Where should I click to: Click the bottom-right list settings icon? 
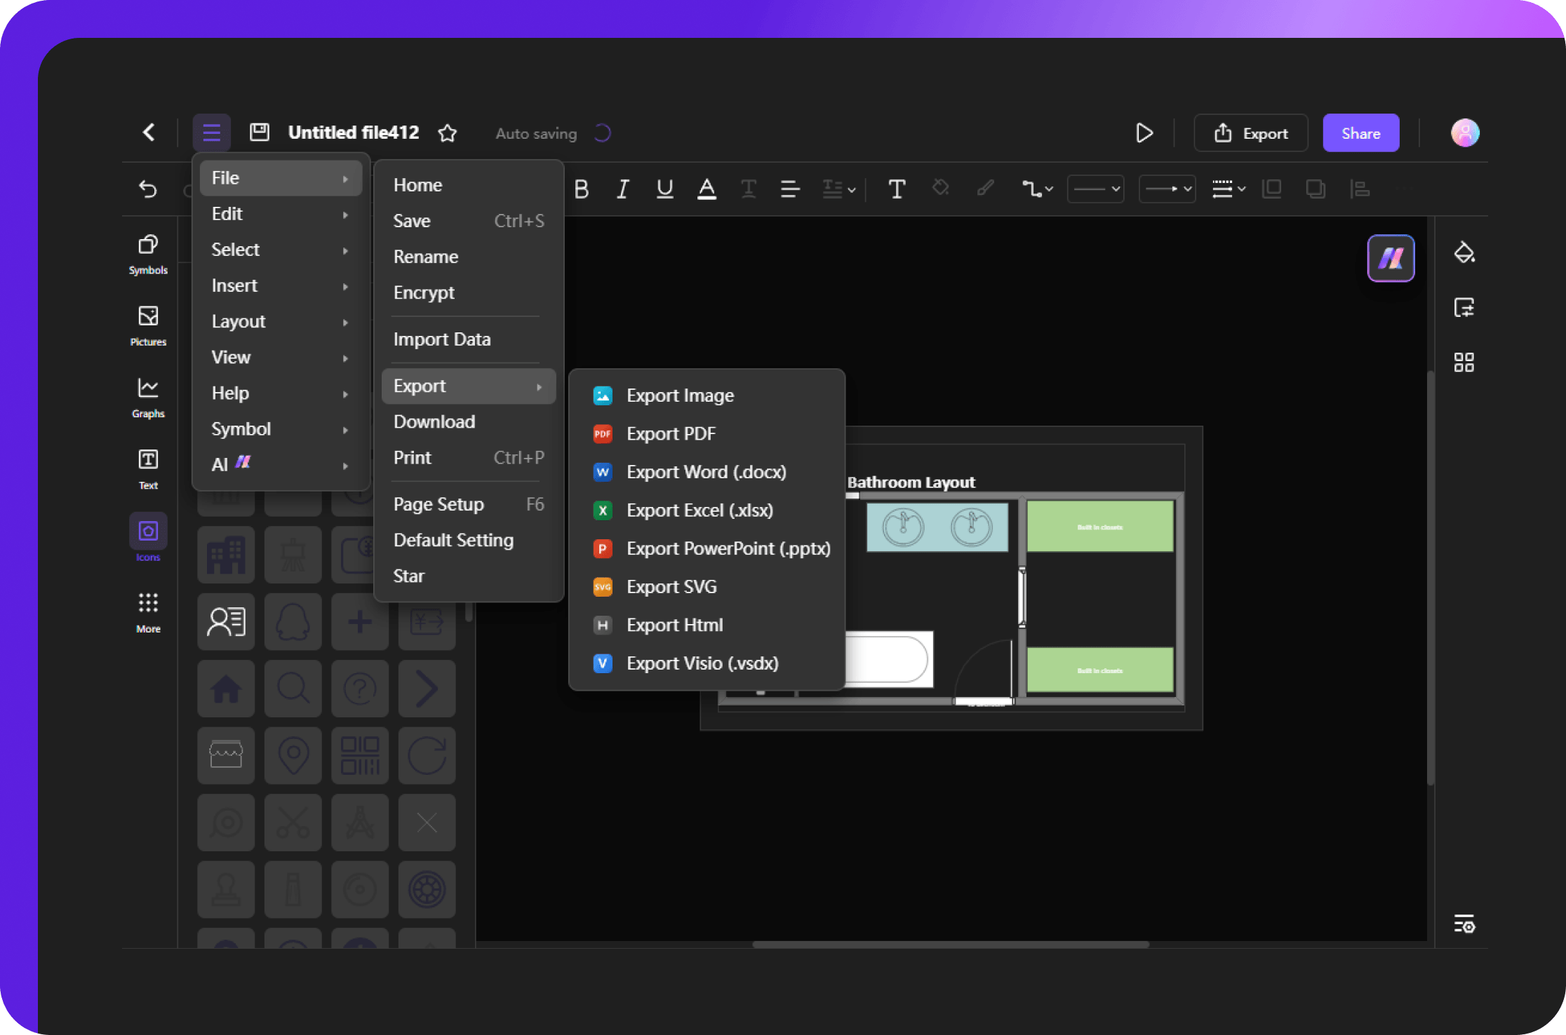(1464, 924)
